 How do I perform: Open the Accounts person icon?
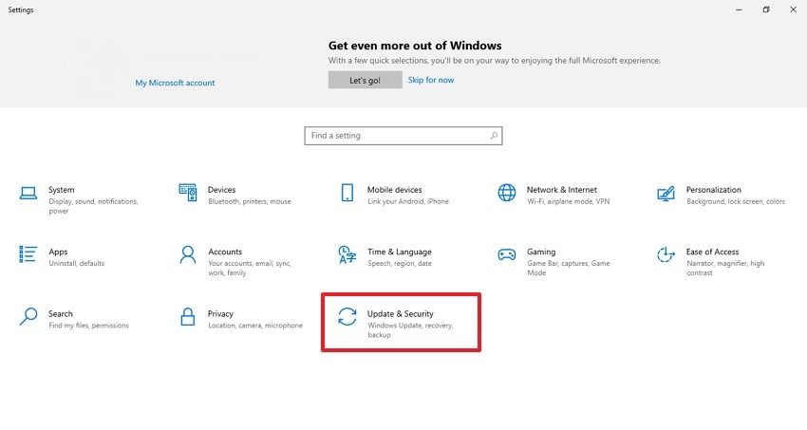tap(188, 254)
